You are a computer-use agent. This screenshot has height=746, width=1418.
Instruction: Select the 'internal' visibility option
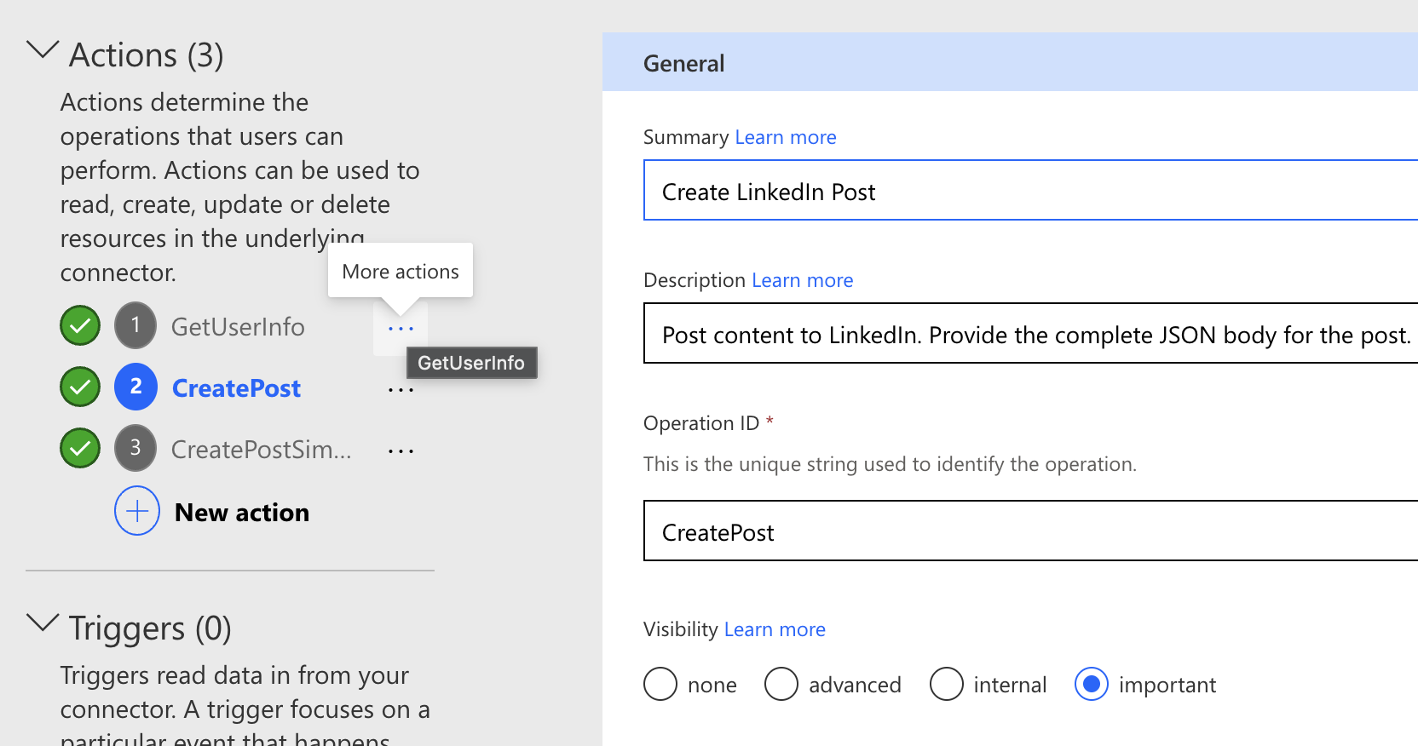[947, 684]
